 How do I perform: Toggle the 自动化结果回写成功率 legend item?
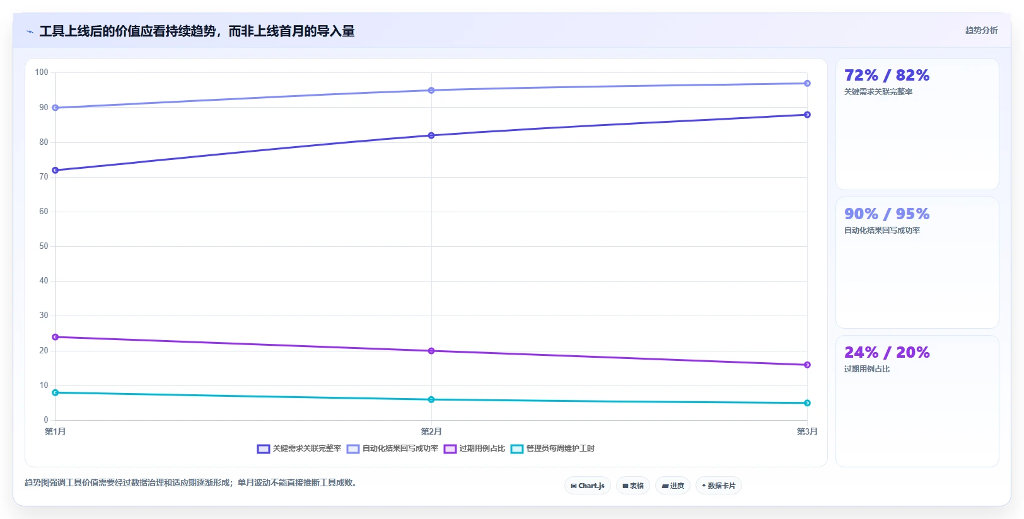(392, 448)
